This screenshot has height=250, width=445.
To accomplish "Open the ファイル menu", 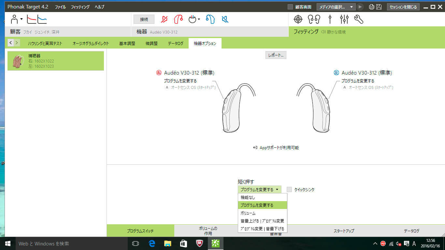I will click(x=60, y=7).
